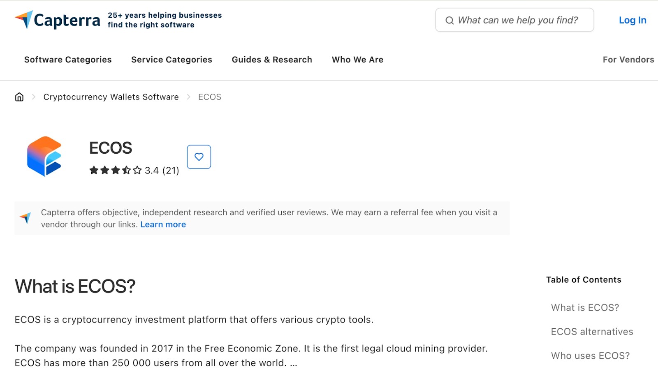Open the Software Categories menu
The height and width of the screenshot is (369, 658).
68,60
